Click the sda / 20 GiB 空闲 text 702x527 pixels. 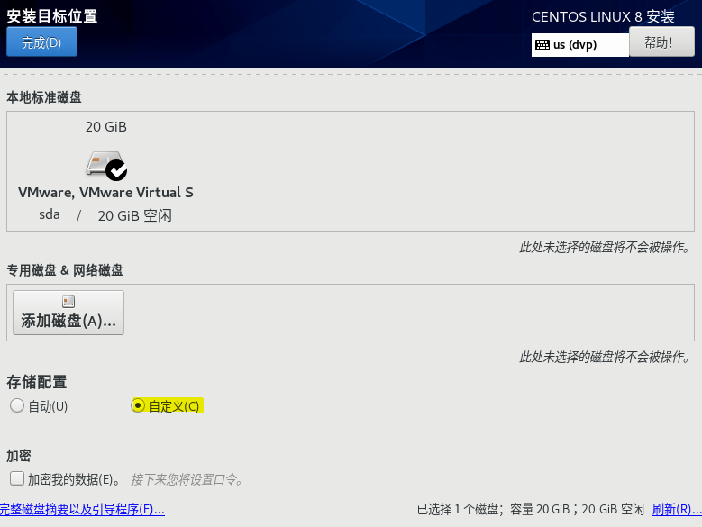(105, 215)
